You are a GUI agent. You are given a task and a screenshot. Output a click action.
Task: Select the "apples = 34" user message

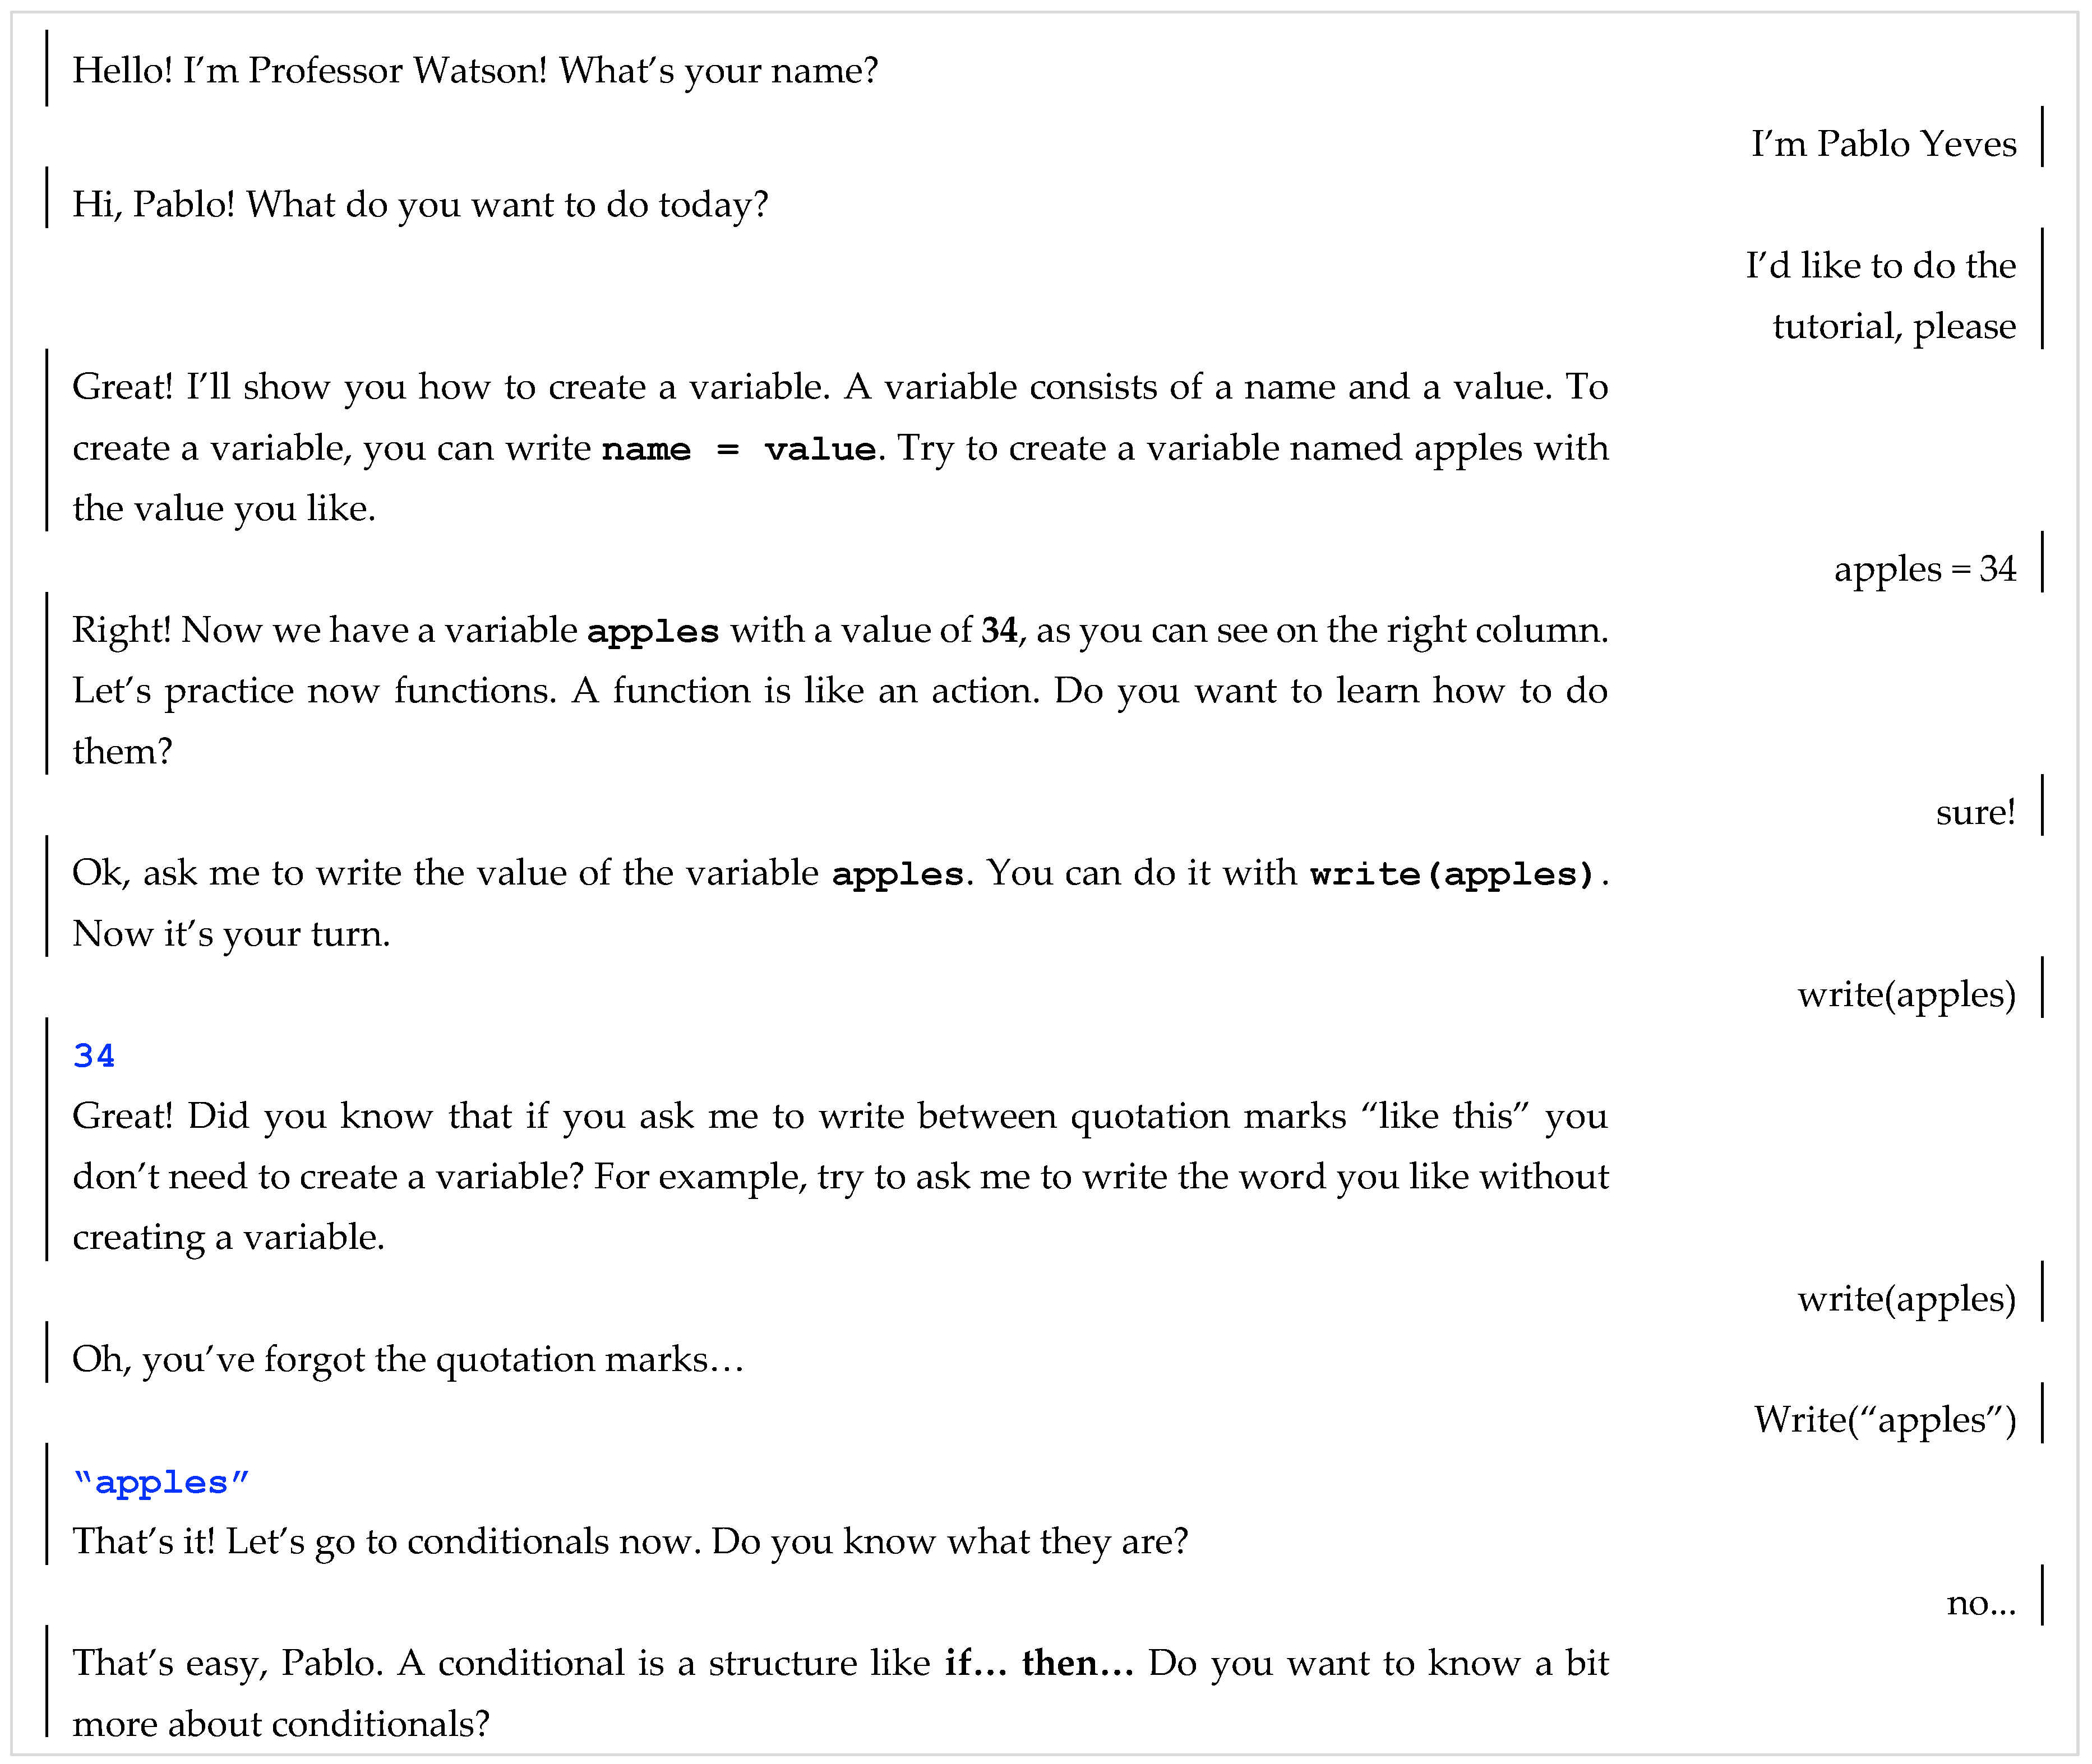(1924, 569)
